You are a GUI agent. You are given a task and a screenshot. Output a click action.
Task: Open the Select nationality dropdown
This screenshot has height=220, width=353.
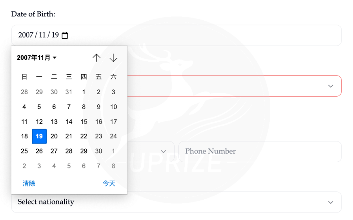click(176, 202)
